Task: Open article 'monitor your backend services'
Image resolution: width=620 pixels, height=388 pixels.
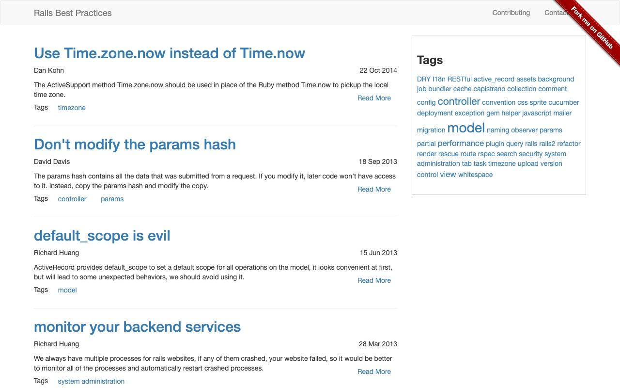Action: (137, 326)
